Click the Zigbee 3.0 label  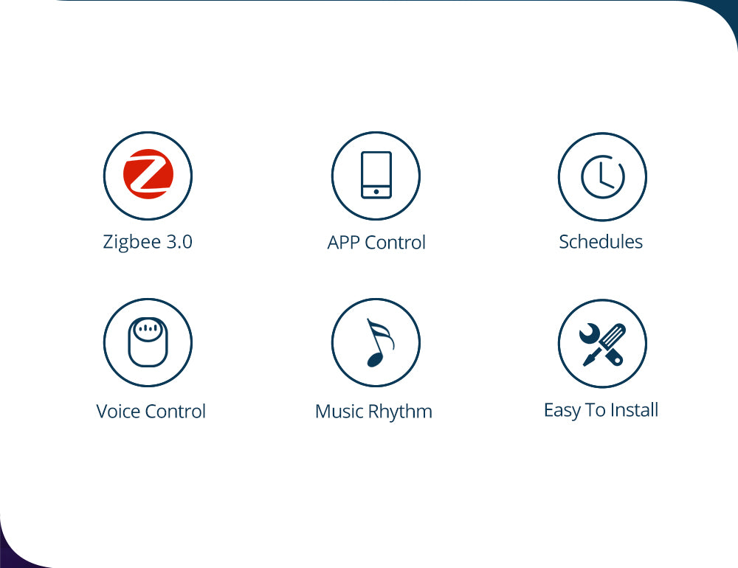tap(148, 243)
